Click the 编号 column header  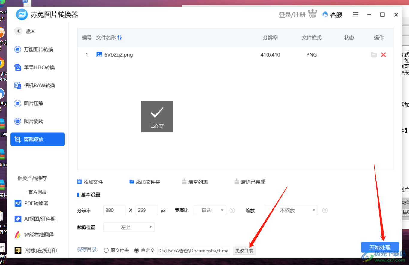87,37
